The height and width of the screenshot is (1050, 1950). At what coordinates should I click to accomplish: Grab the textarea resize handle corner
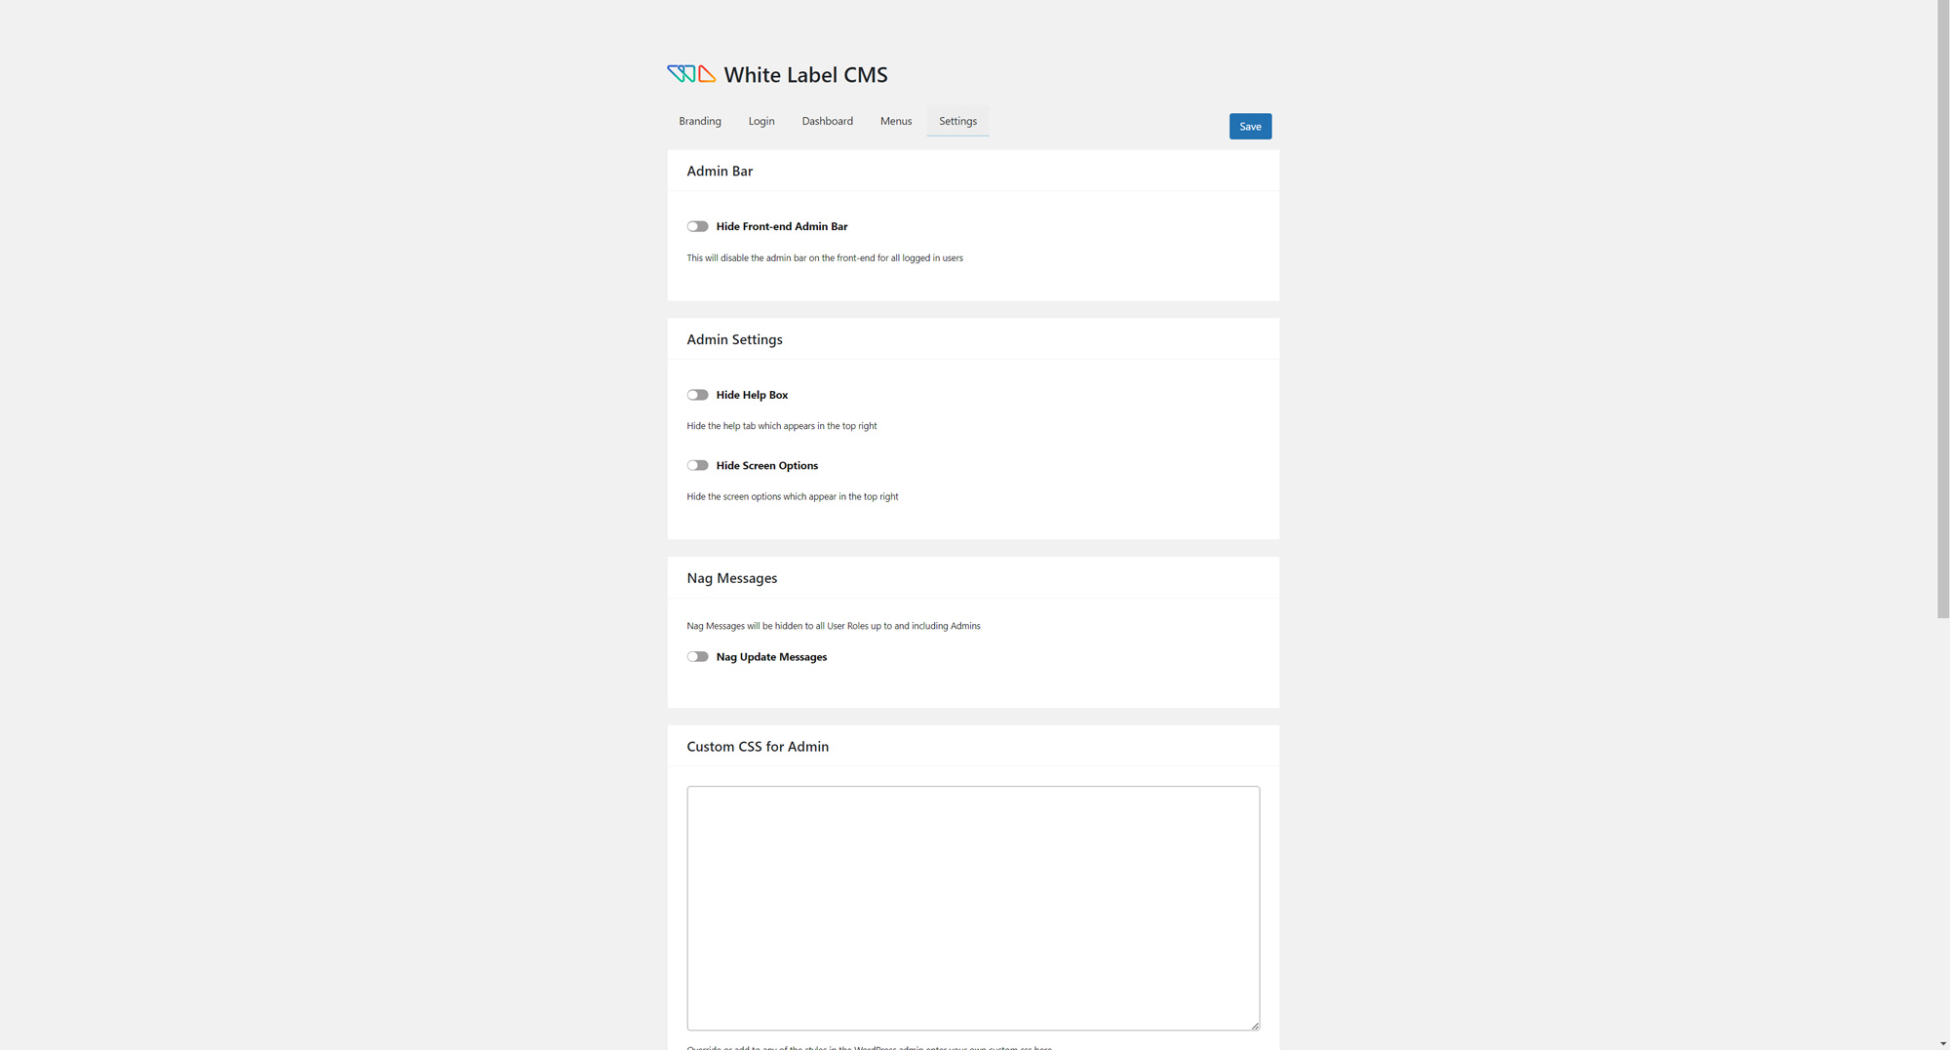1255,1025
